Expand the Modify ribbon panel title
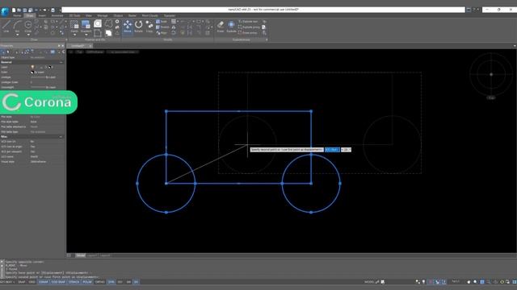This screenshot has width=517, height=290. point(167,39)
